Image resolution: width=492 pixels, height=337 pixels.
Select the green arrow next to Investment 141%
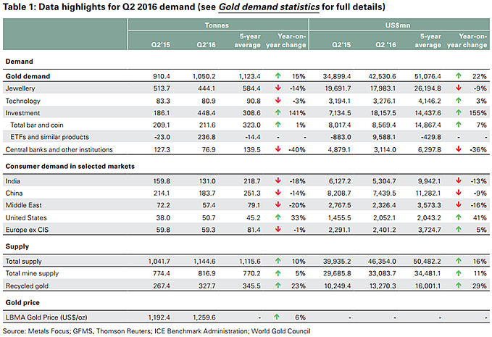point(278,113)
